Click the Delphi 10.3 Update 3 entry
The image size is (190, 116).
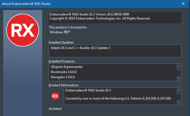(x=80, y=48)
